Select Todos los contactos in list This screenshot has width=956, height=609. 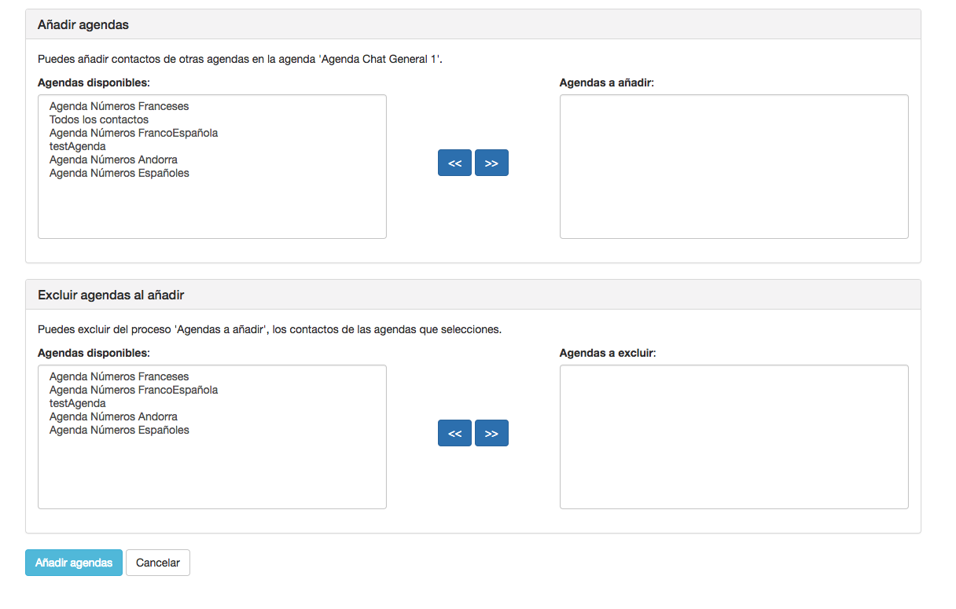pos(99,119)
